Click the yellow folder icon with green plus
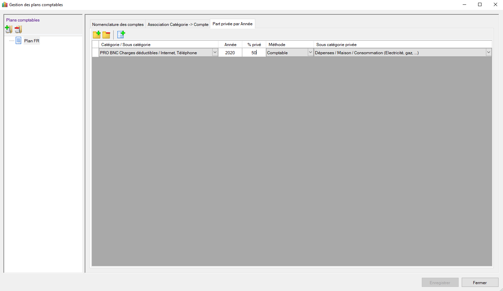The width and height of the screenshot is (503, 291). 97,34
